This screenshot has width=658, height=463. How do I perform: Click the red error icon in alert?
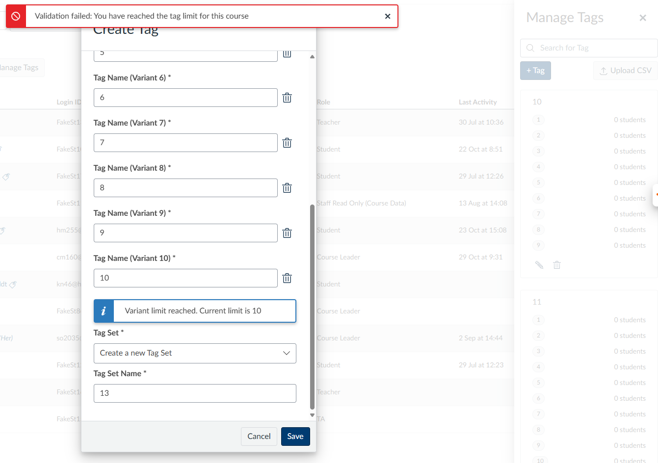click(x=16, y=16)
